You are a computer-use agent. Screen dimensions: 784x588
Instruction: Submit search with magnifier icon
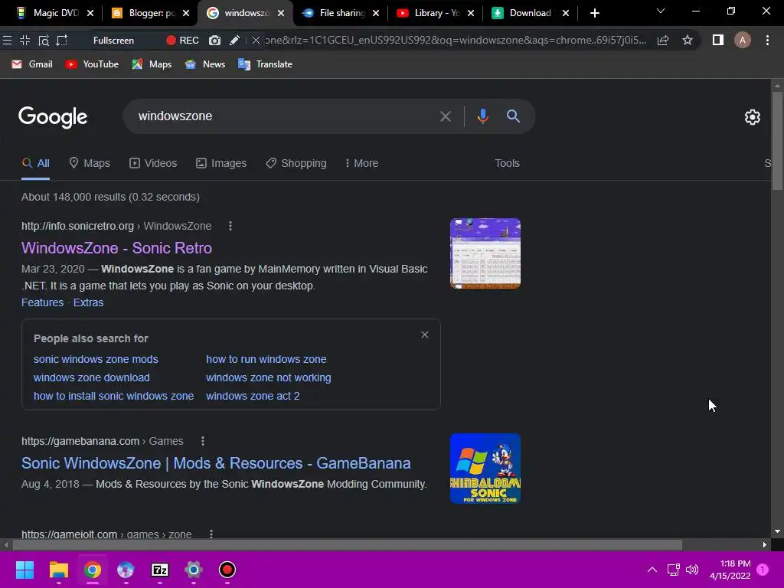[x=513, y=116]
